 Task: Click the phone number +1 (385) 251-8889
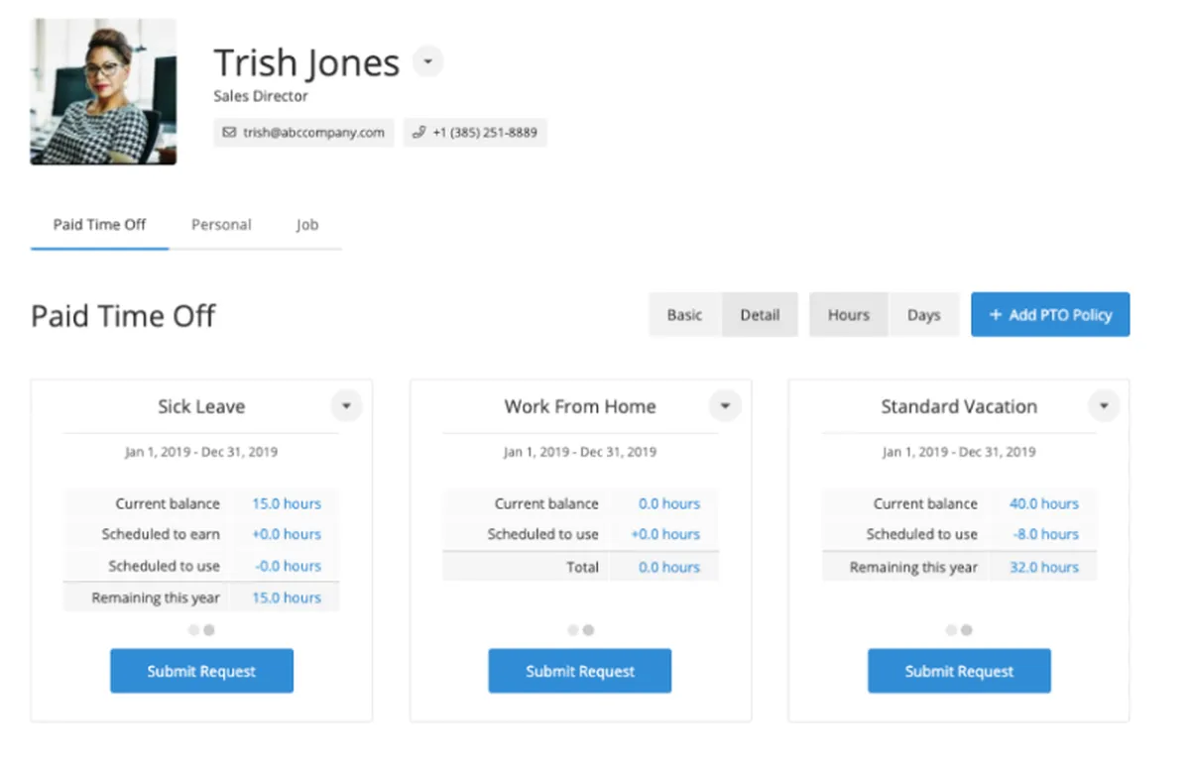(475, 132)
